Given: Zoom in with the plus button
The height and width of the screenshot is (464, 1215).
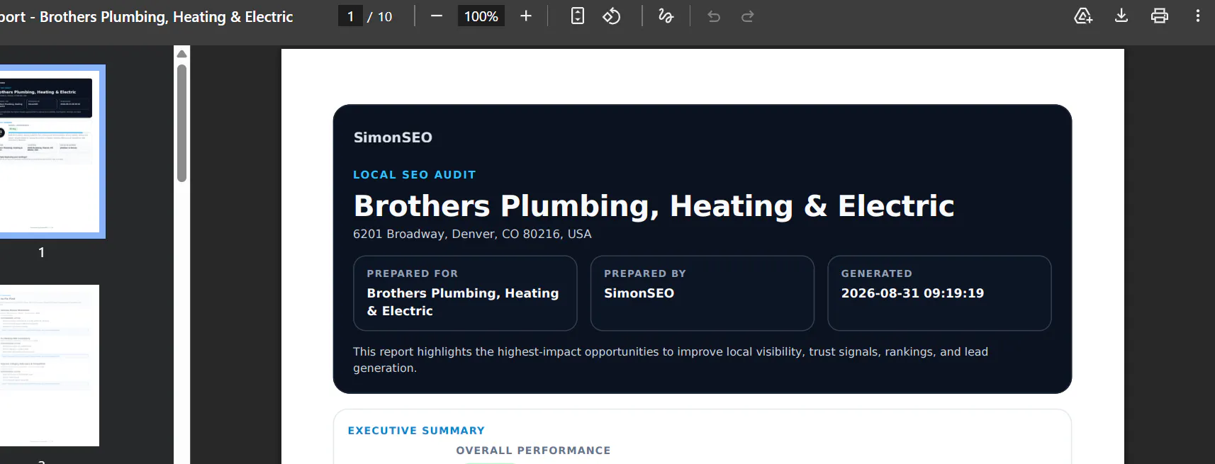Looking at the screenshot, I should [526, 16].
